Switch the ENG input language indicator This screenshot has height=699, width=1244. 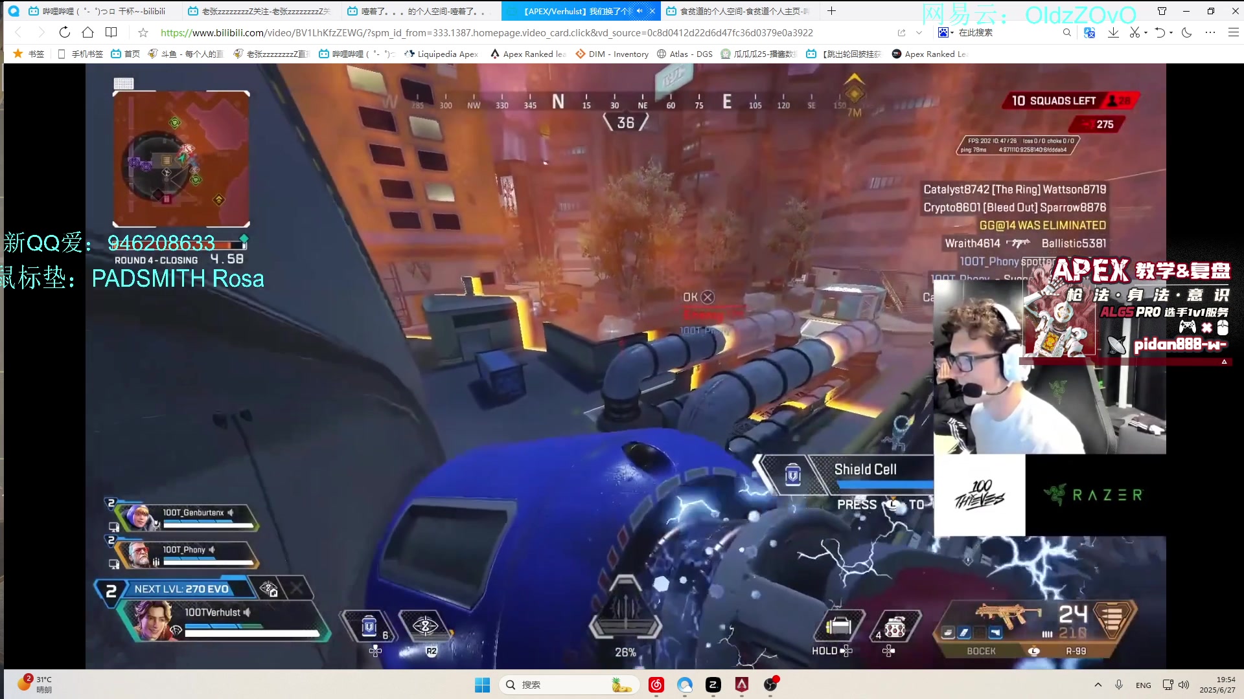tap(1144, 685)
